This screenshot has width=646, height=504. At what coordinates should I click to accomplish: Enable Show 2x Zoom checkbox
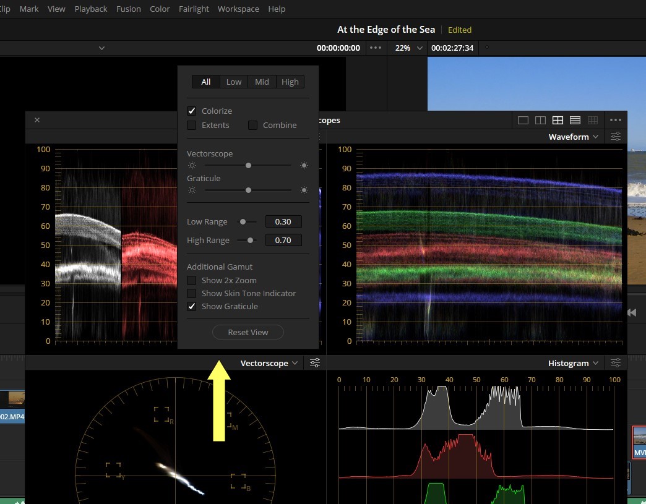tap(192, 280)
